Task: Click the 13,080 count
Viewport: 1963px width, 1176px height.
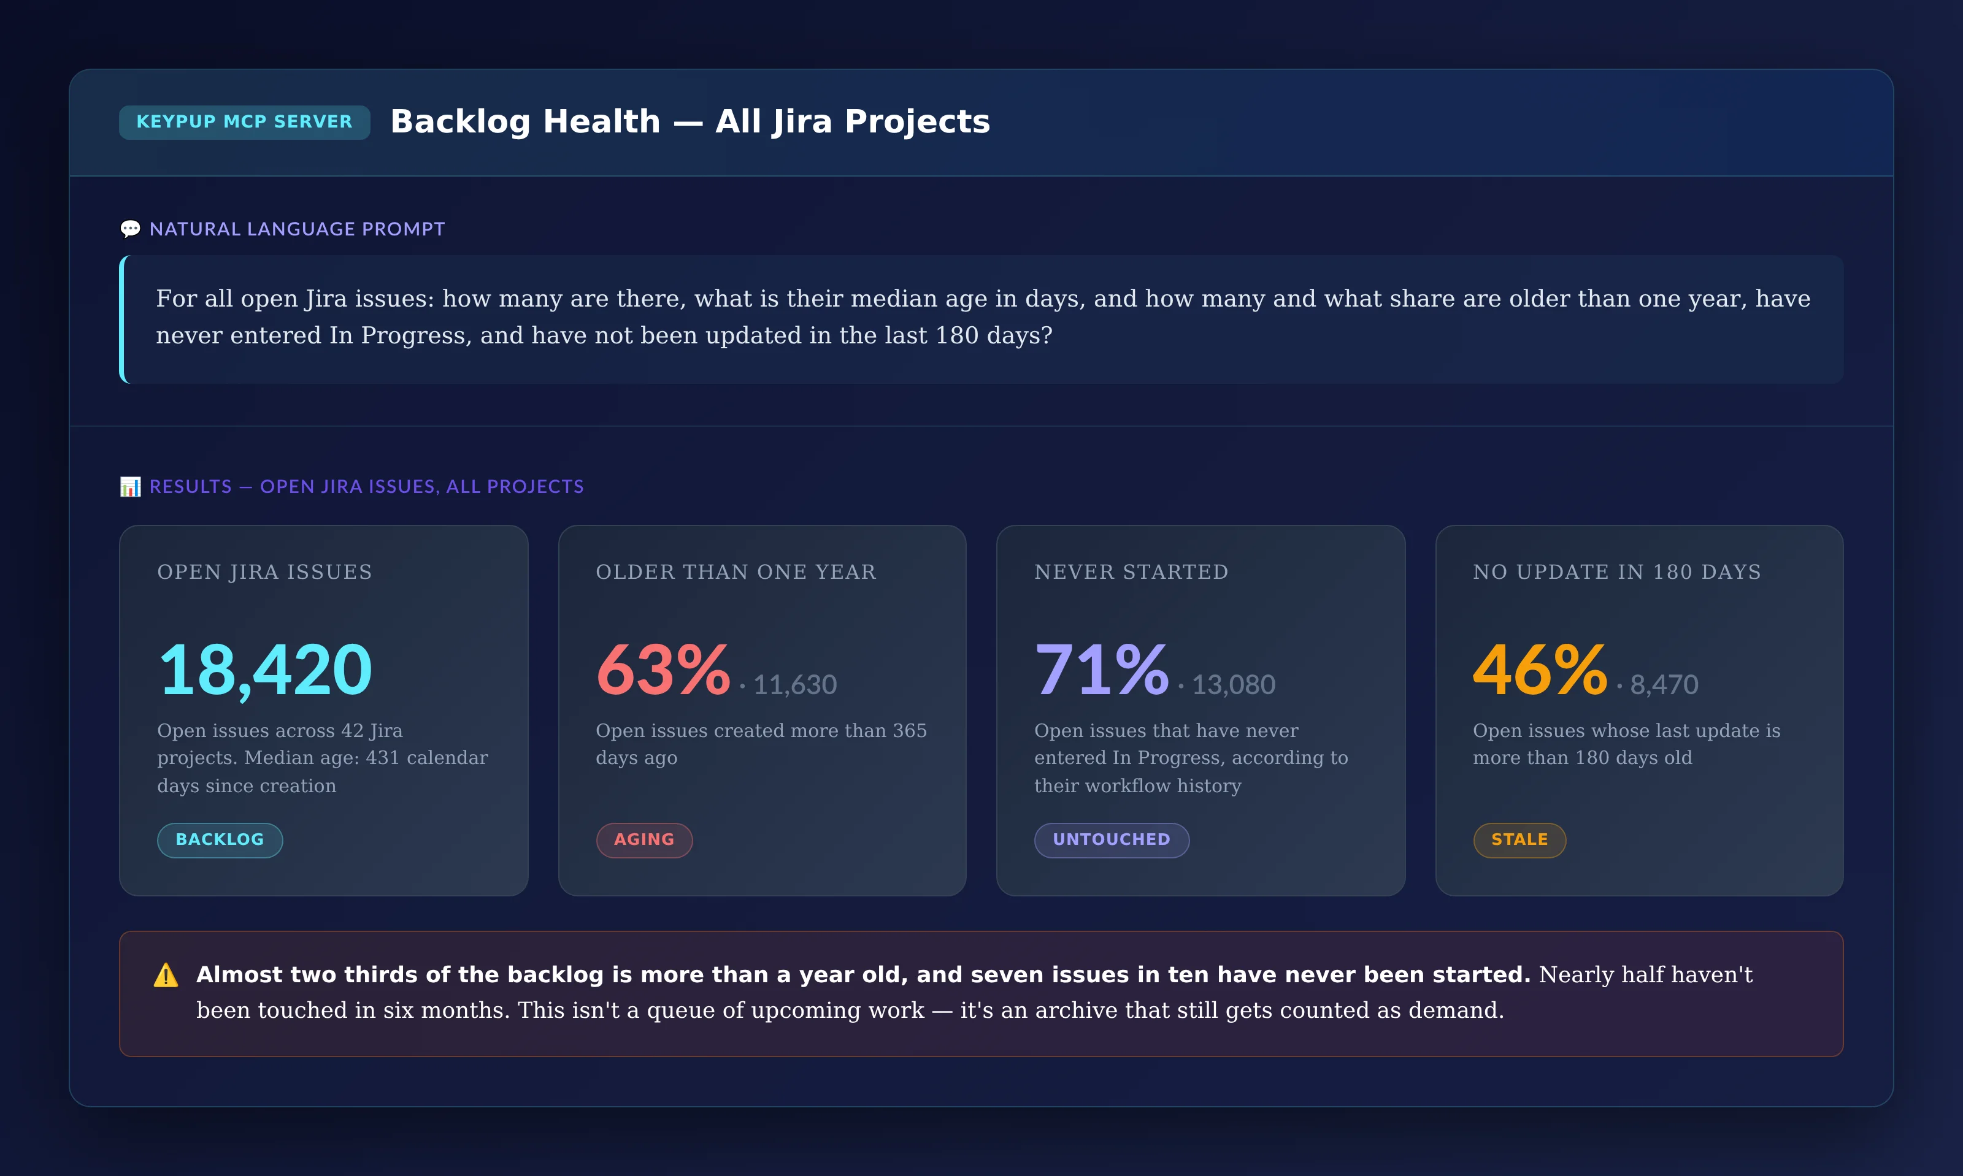Action: pos(1234,685)
